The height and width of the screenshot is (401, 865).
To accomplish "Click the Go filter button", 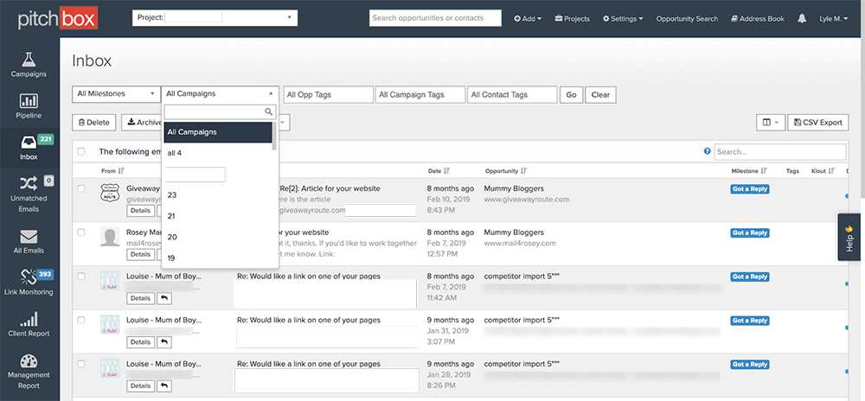I will click(x=571, y=95).
